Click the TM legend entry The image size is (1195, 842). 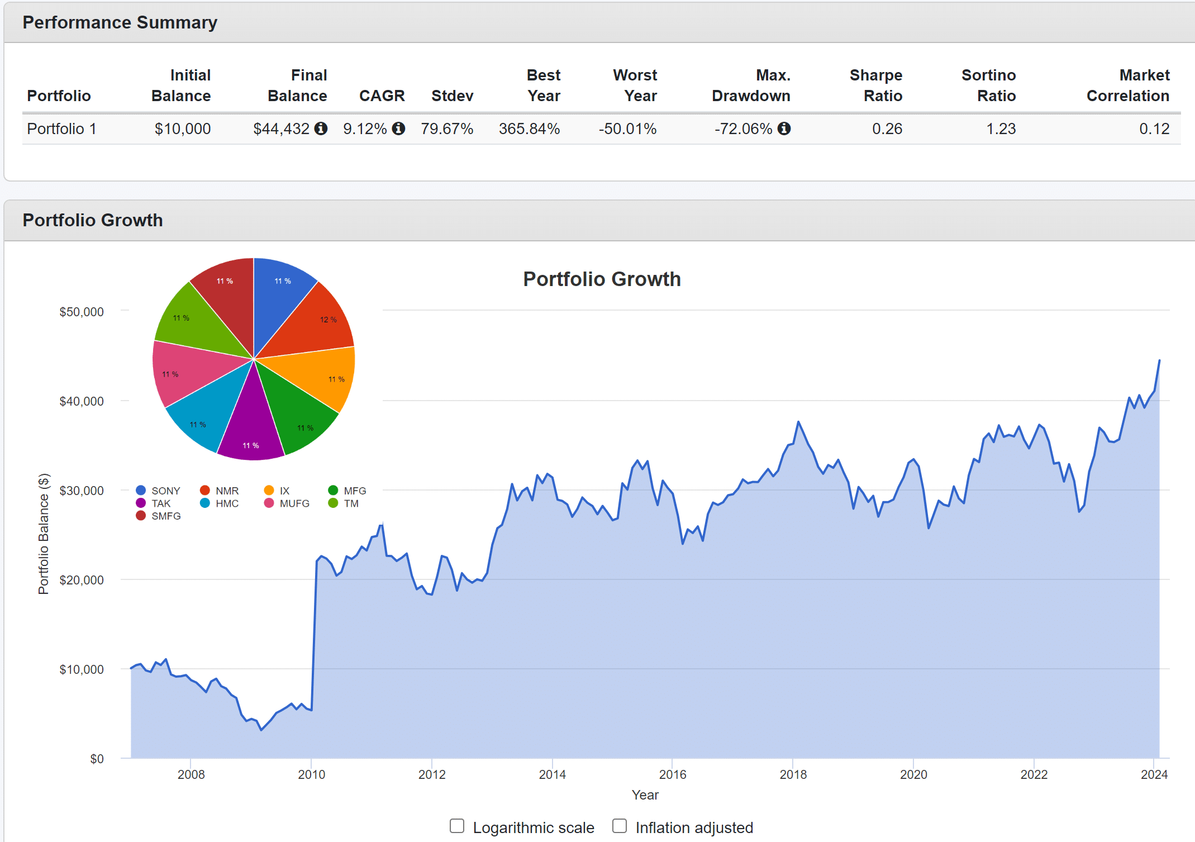point(351,503)
